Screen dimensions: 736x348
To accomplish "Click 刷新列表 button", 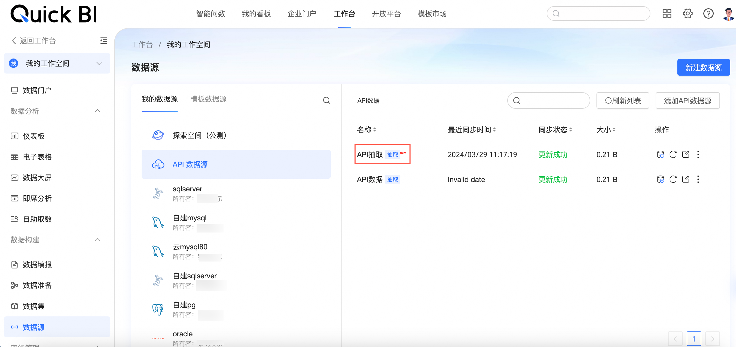I will [x=623, y=100].
